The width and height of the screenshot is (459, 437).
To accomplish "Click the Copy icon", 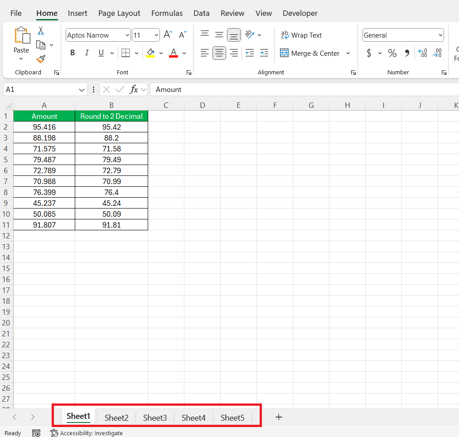I will point(41,45).
